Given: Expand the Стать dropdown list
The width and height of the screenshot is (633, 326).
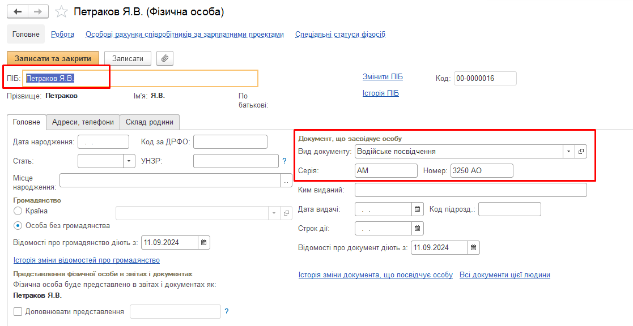Looking at the screenshot, I should [x=129, y=161].
